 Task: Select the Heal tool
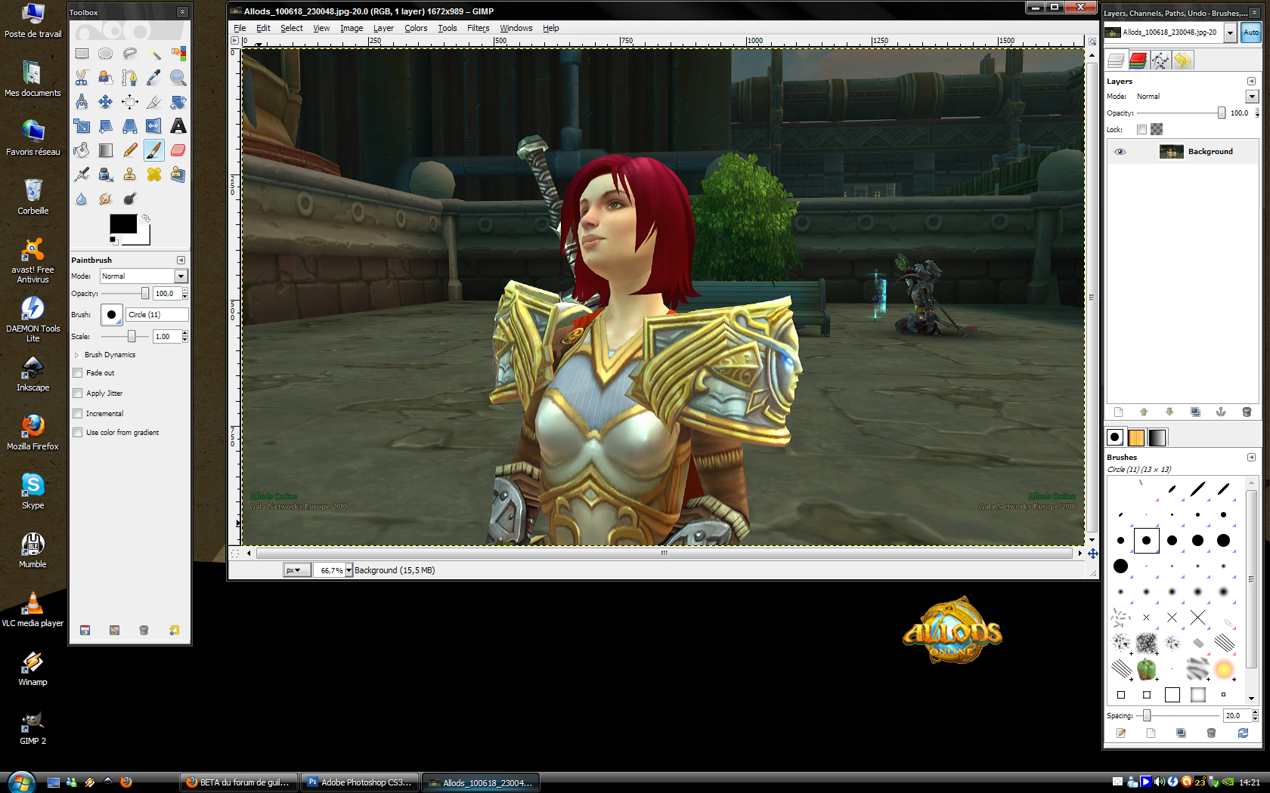click(154, 174)
